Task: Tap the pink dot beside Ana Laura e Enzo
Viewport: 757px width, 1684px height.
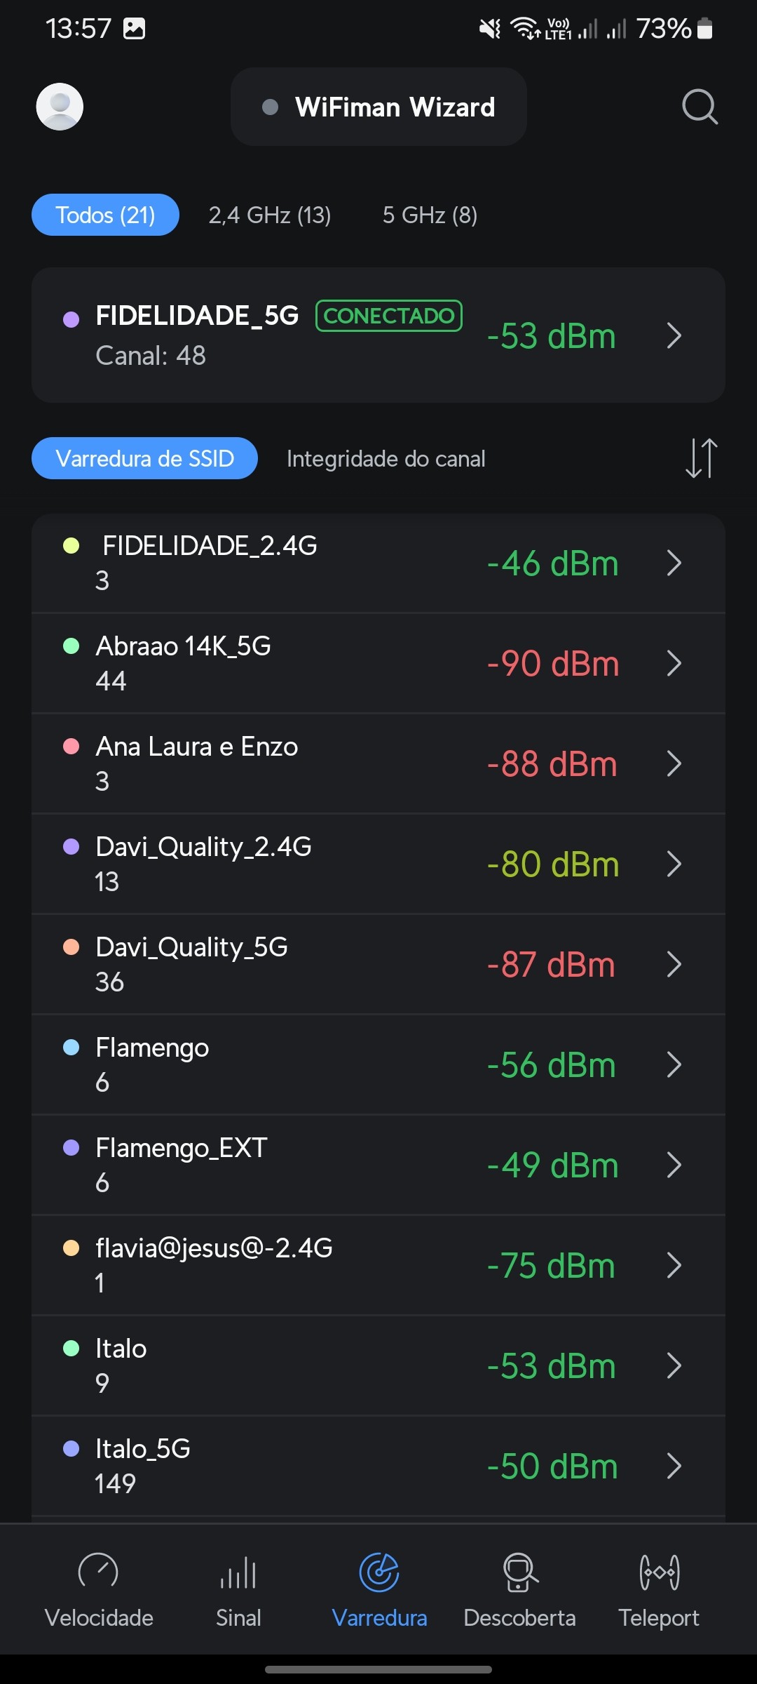Action: pyautogui.click(x=71, y=746)
